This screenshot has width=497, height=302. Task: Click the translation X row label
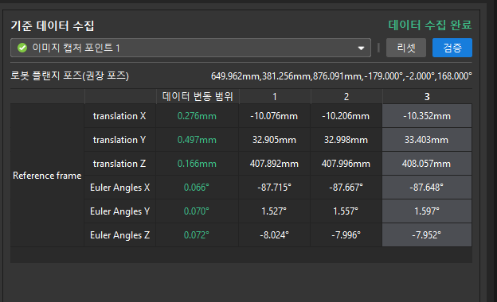click(119, 116)
